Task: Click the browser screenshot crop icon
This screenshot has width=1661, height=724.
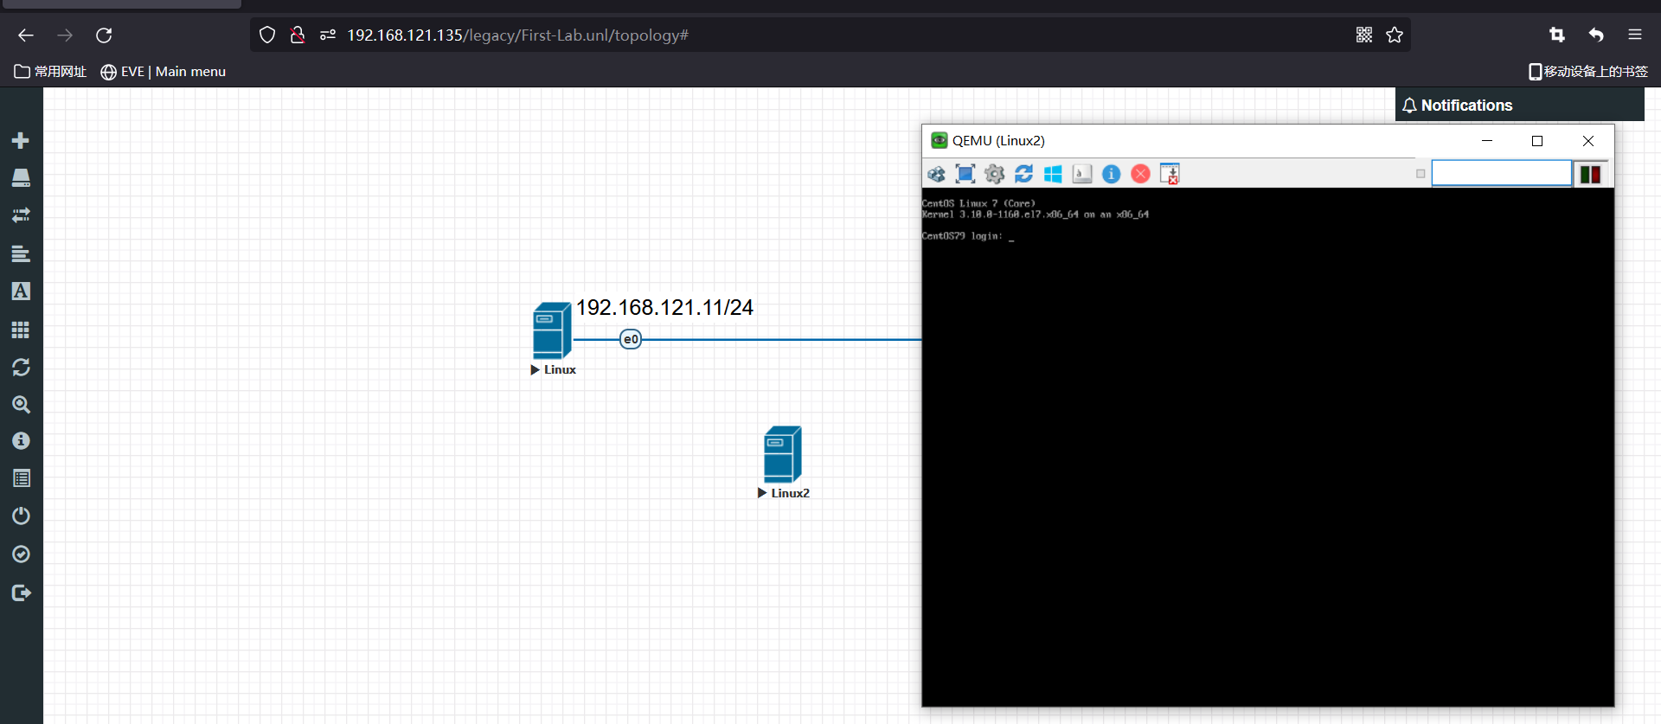Action: pyautogui.click(x=1557, y=35)
